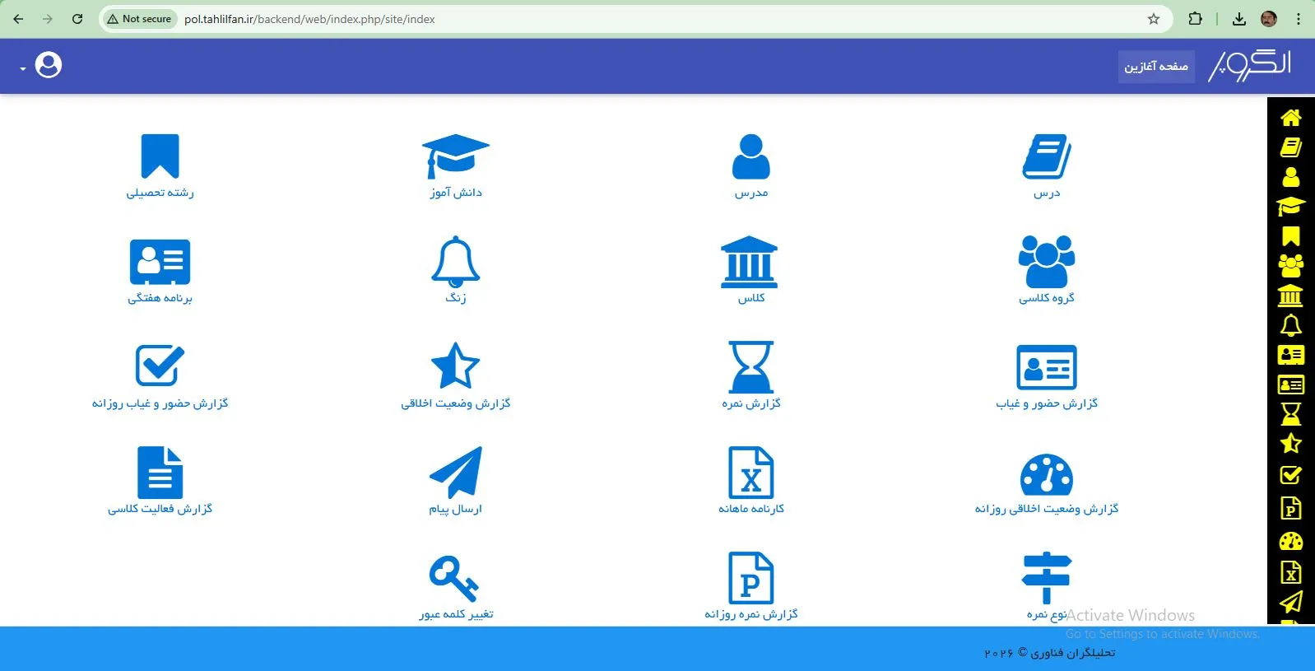Bookmark this page with the star icon

coord(1154,19)
